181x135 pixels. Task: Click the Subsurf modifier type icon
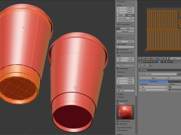(x=144, y=74)
